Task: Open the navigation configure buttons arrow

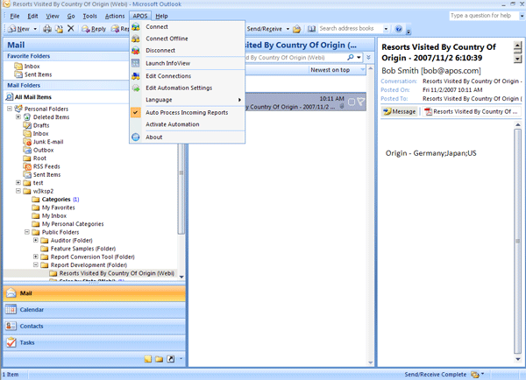Action: pyautogui.click(x=181, y=359)
